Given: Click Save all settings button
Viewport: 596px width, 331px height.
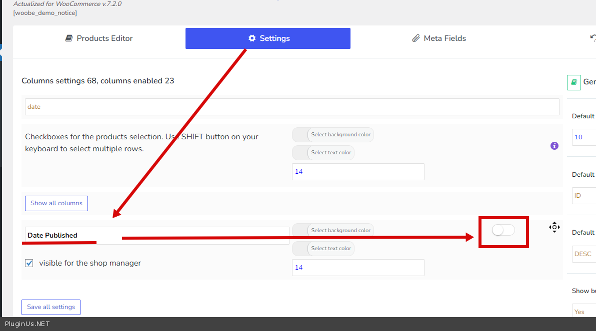Looking at the screenshot, I should click(x=51, y=307).
